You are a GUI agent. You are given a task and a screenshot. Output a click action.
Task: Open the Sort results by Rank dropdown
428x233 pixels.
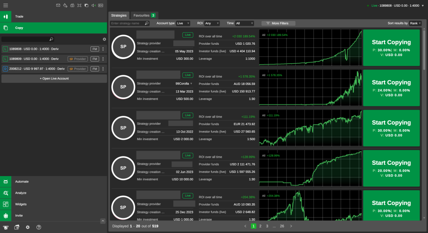coord(415,23)
